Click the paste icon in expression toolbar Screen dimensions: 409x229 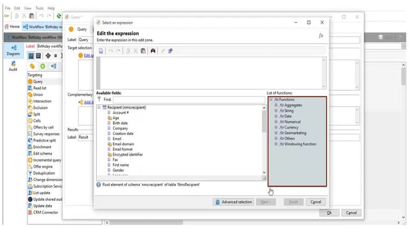click(143, 51)
